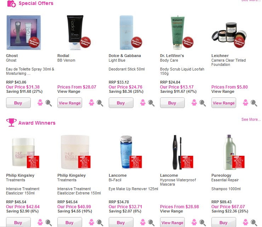This screenshot has width=262, height=227.
Task: Click the magnifier icon under Rodial BB Venom
Action: coord(100,103)
